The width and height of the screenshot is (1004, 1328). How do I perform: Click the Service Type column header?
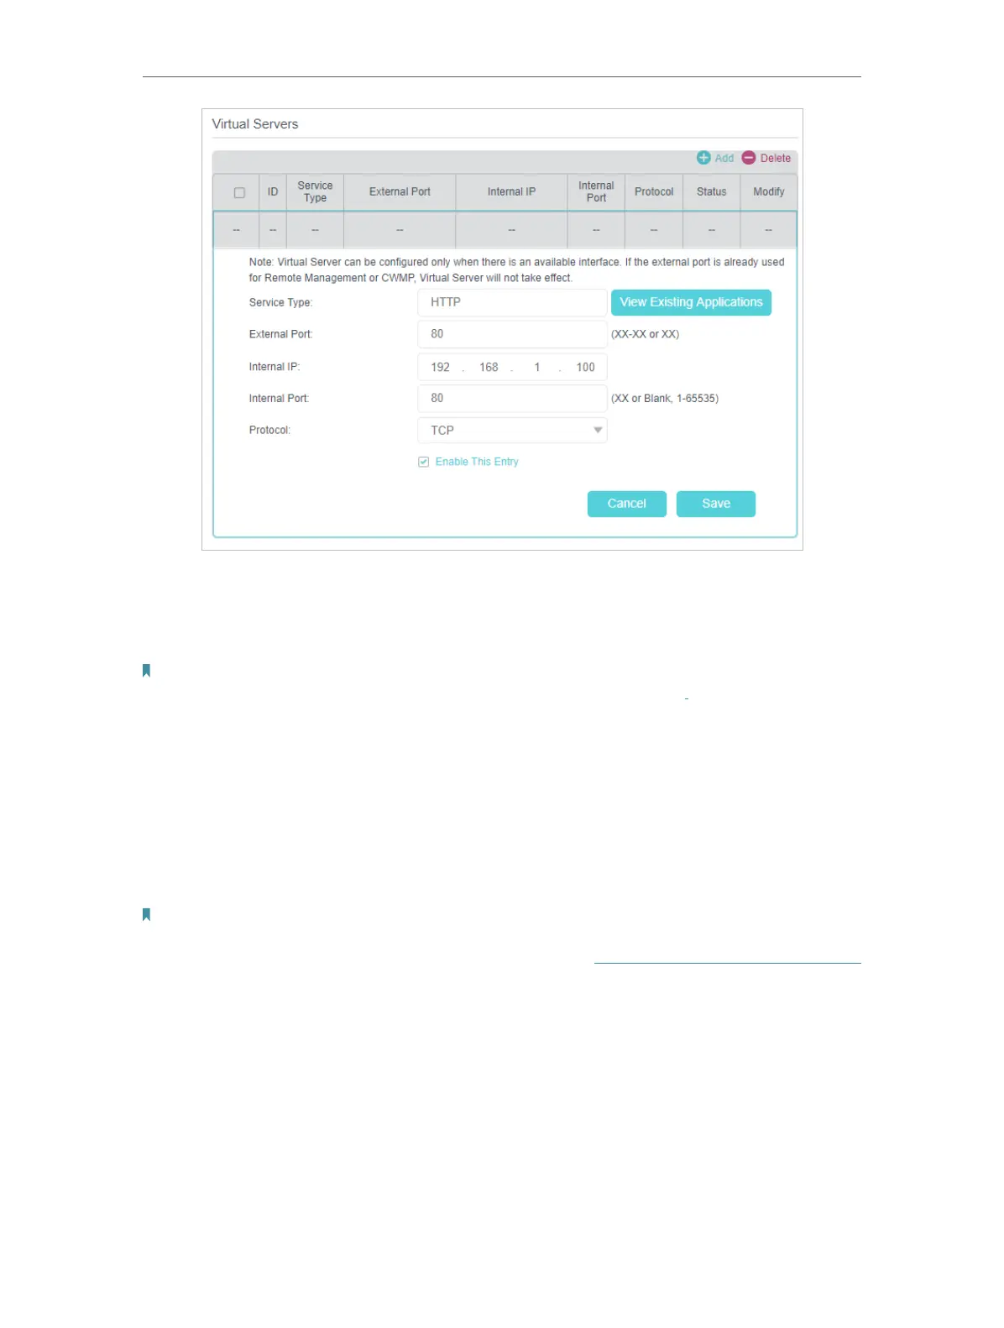click(315, 191)
